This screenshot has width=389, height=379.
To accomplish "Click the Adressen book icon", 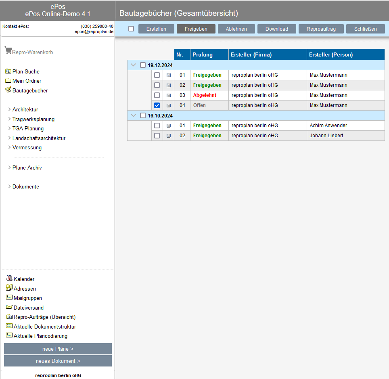I will pyautogui.click(x=9, y=287).
